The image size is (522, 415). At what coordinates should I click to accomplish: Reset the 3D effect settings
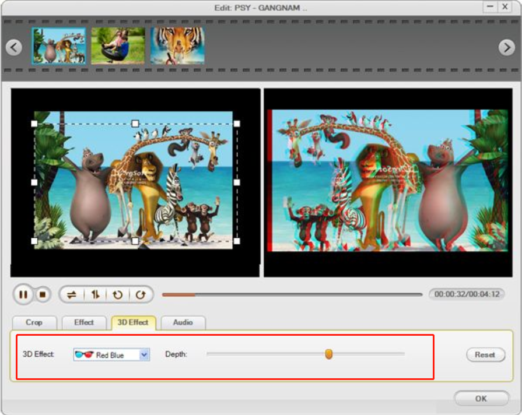pyautogui.click(x=485, y=355)
